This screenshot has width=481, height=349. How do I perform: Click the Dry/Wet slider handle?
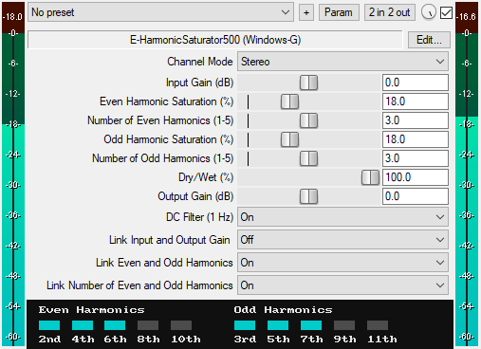point(370,177)
